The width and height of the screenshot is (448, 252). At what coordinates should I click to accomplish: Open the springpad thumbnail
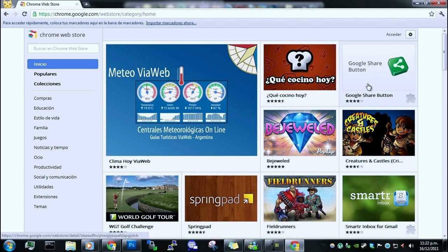pos(221,198)
